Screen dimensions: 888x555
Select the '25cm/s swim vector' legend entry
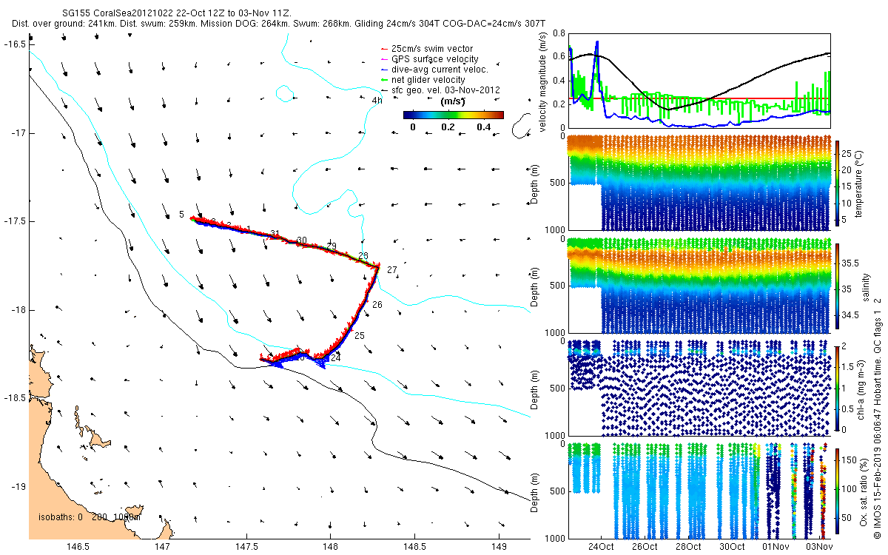click(x=431, y=49)
